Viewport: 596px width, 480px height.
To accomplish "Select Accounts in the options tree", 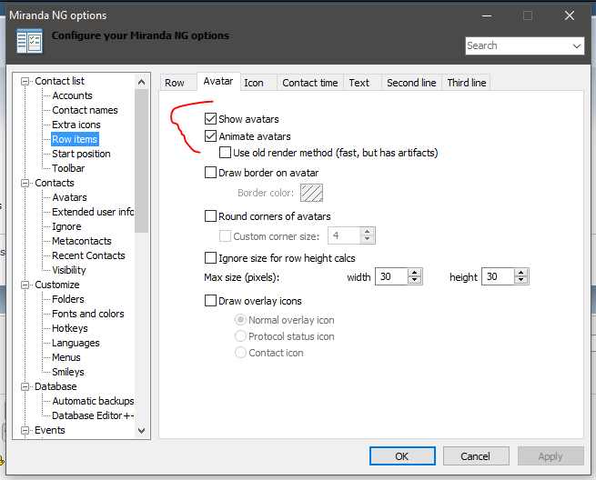I will pos(72,95).
